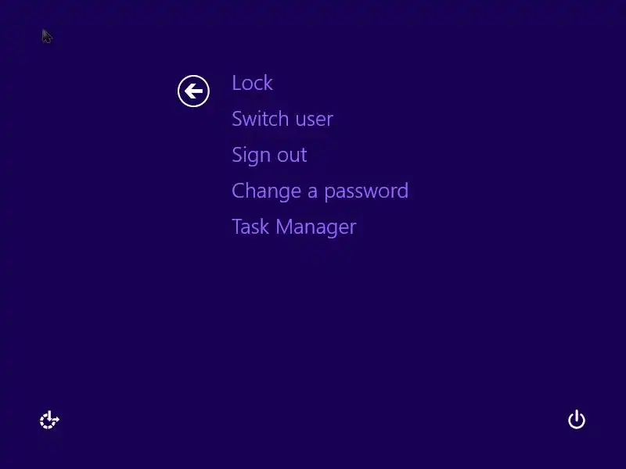Open Change a password

pos(320,191)
